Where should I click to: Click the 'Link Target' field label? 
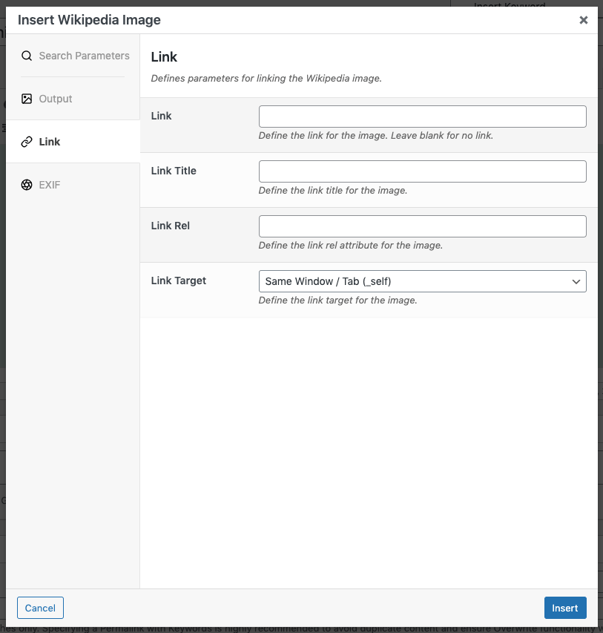click(x=179, y=281)
